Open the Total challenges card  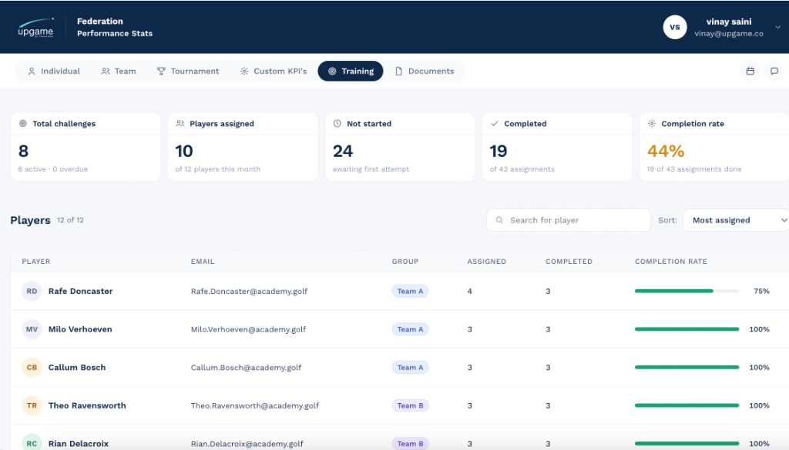click(86, 147)
